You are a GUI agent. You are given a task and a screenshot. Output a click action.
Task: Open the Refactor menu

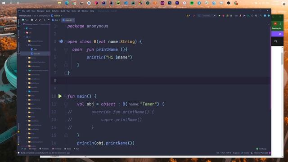pos(55,11)
